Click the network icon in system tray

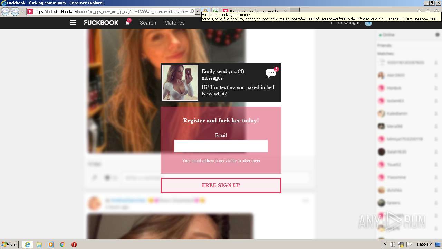click(401, 245)
